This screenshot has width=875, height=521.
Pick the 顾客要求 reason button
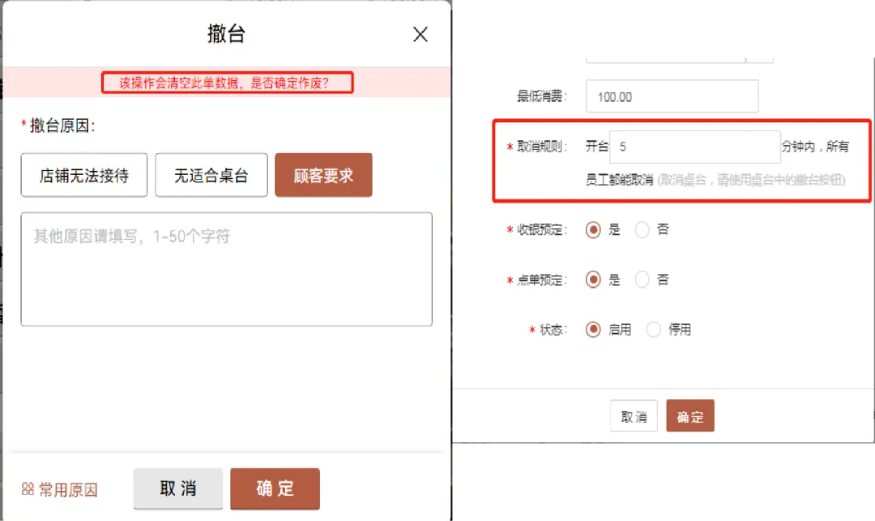pos(323,175)
